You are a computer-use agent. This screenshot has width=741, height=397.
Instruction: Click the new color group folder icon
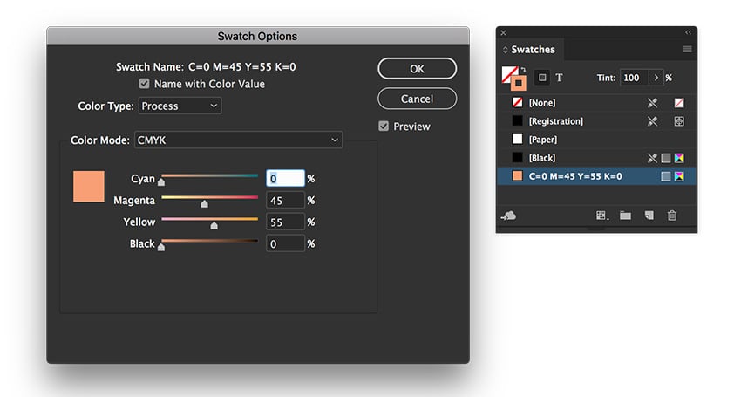click(x=625, y=216)
